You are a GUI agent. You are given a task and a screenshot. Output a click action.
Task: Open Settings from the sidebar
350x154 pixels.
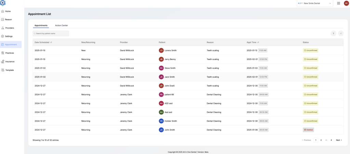pos(9,36)
